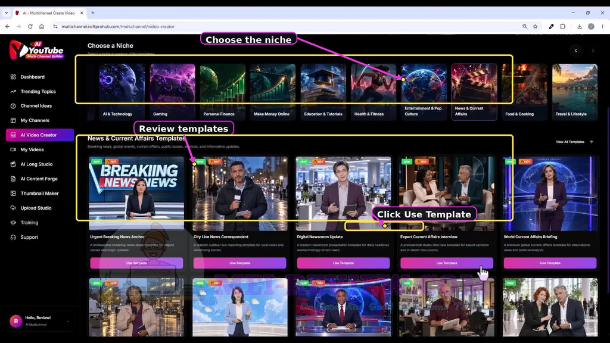Open the browser extensions puzzle icon
610x343 pixels.
(562, 26)
